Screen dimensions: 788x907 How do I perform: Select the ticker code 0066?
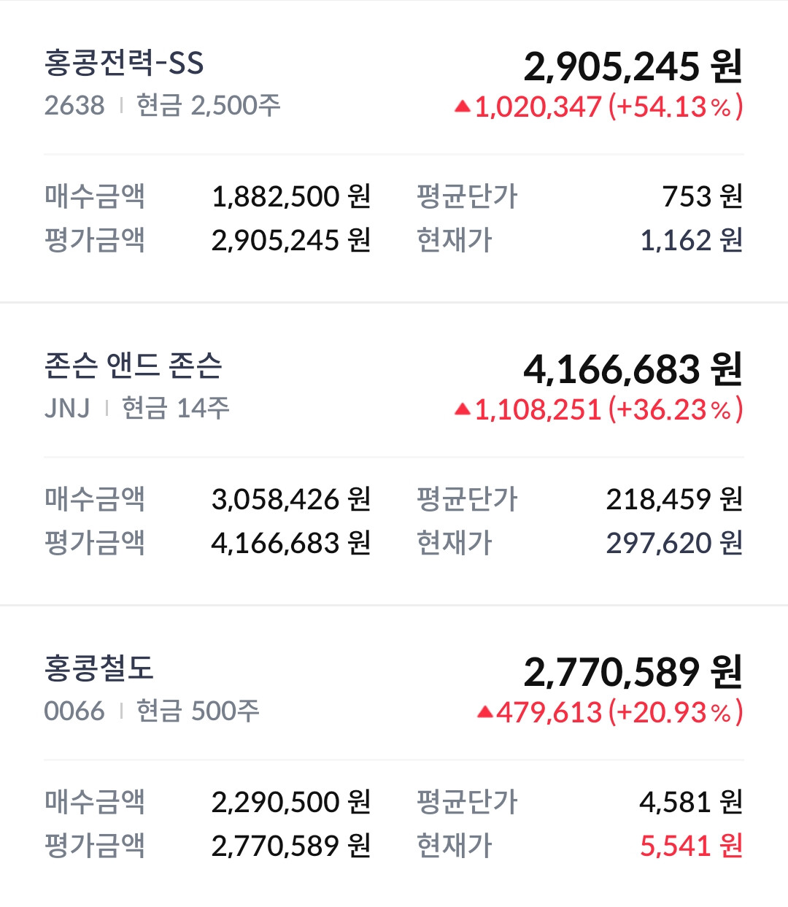74,711
